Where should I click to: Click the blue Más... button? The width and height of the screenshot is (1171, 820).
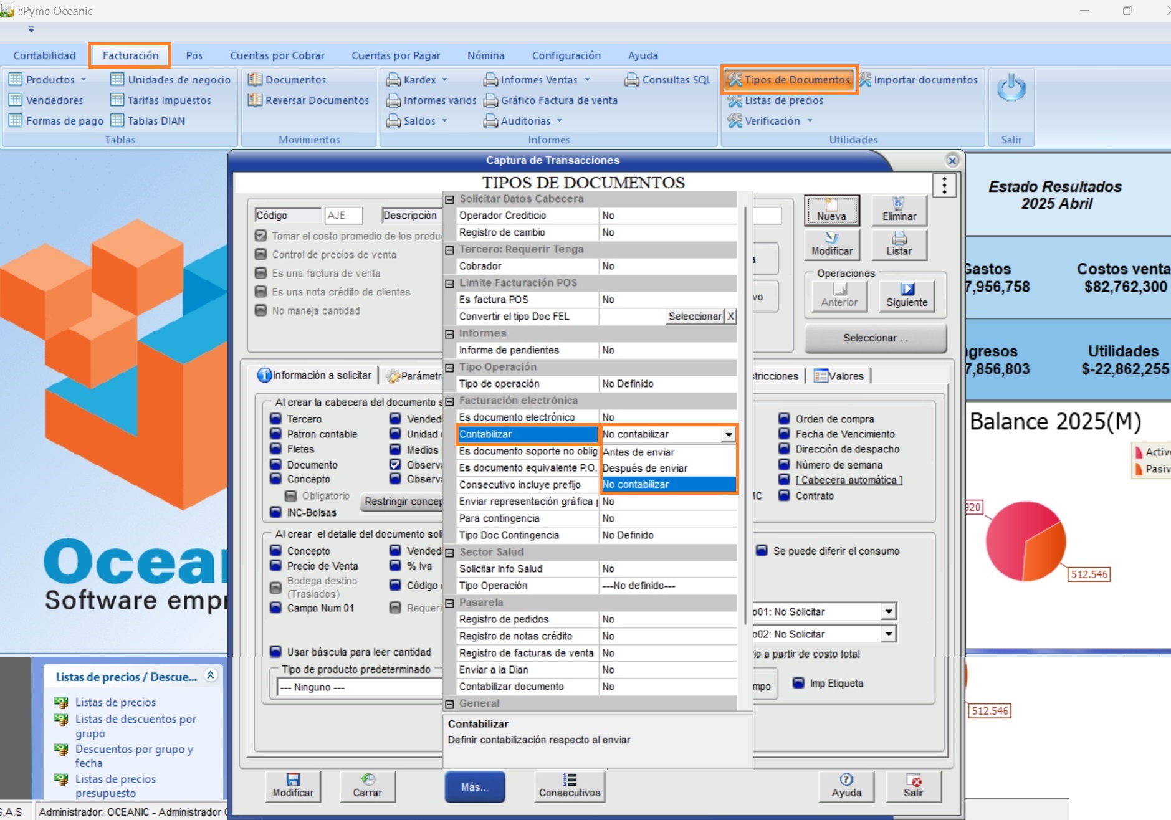point(474,787)
